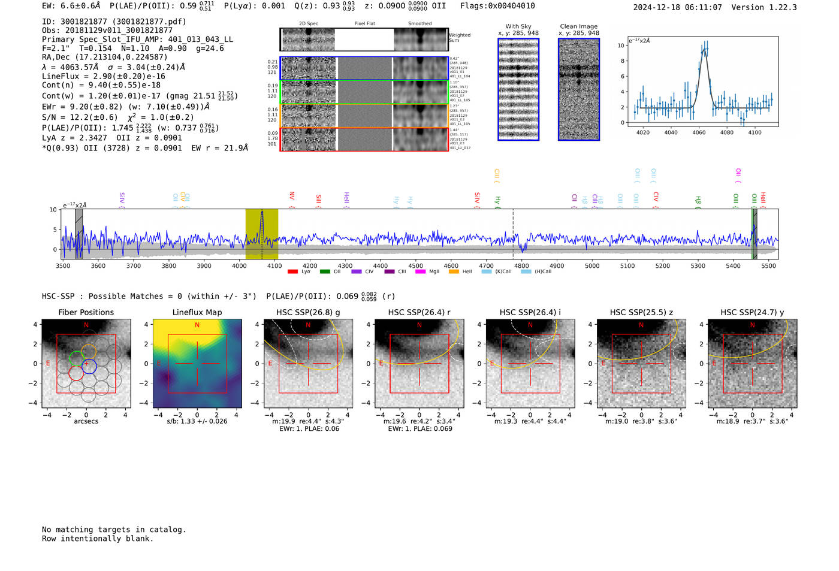Click the green Hβ line marker
Image resolution: width=839 pixels, height=571 pixels.
coord(698,202)
